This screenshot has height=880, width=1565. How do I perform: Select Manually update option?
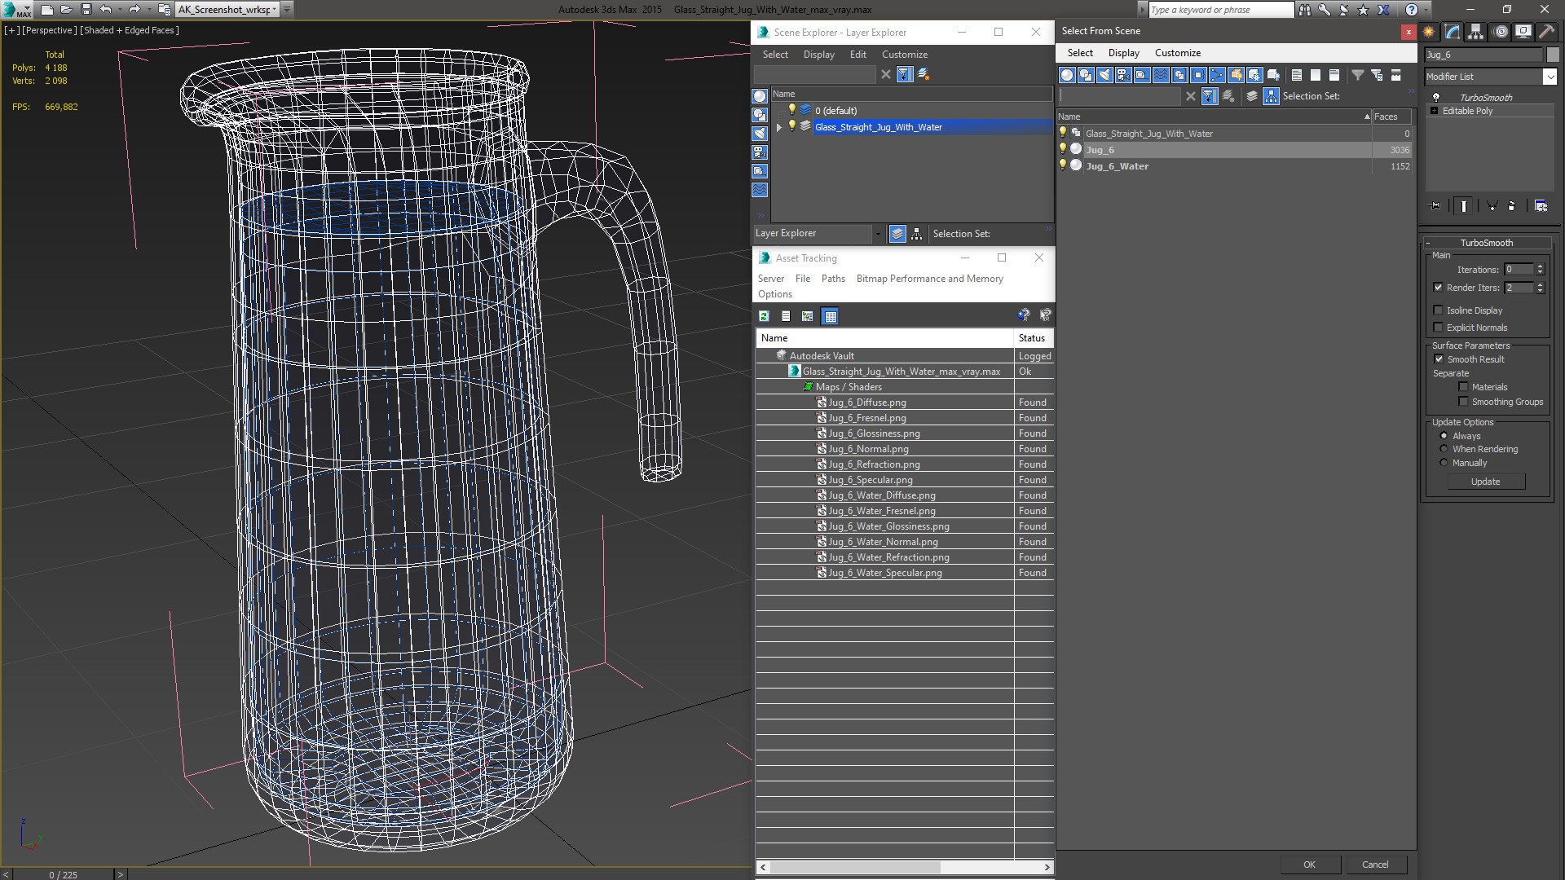[1444, 463]
